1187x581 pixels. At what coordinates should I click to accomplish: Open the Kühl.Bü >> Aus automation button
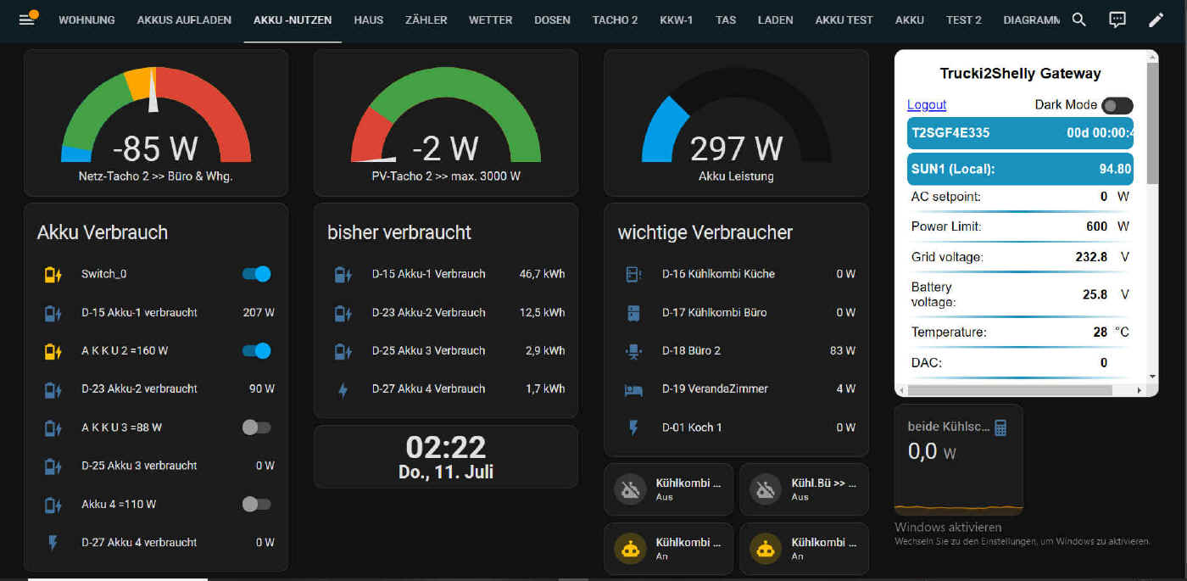click(804, 489)
